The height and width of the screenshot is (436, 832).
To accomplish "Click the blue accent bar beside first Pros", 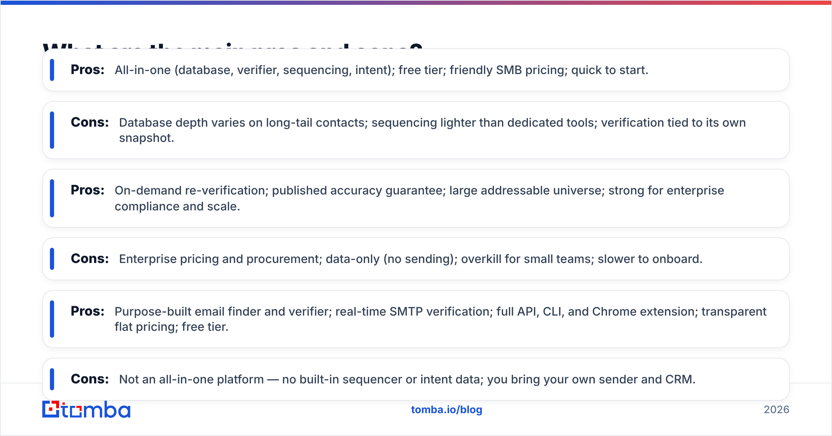I will pos(52,70).
